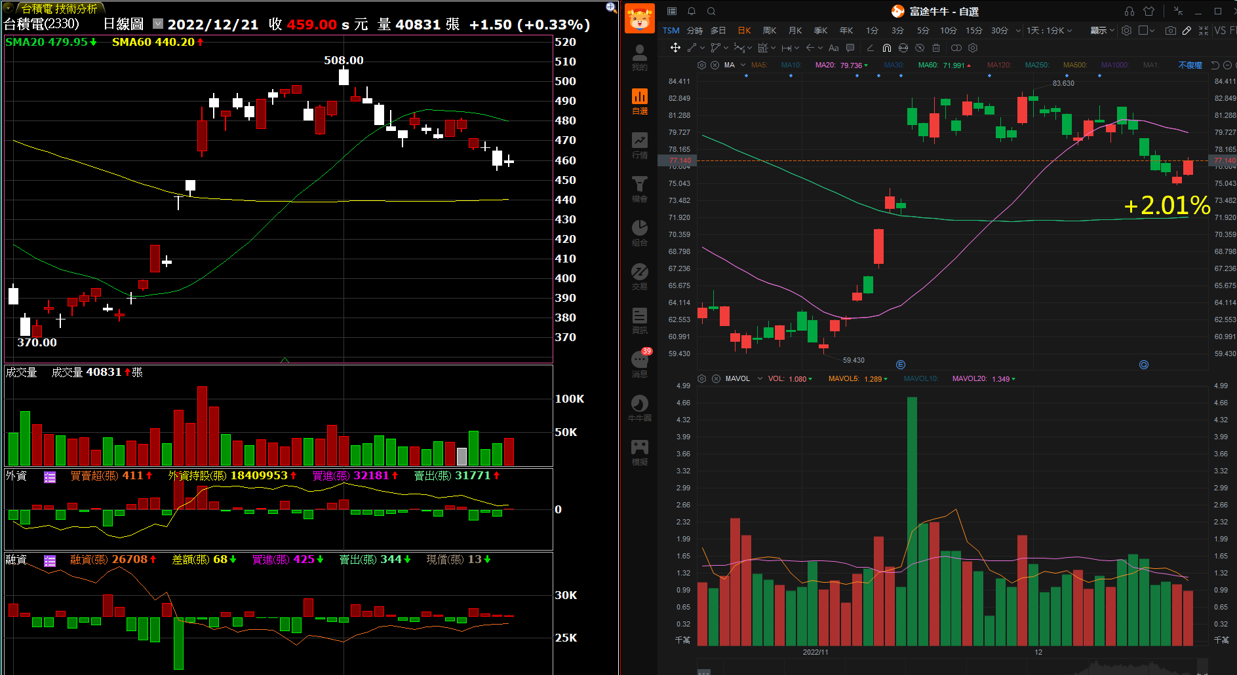Image resolution: width=1237 pixels, height=675 pixels.
Task: Click the 融資 list display icon
Action: 50,560
